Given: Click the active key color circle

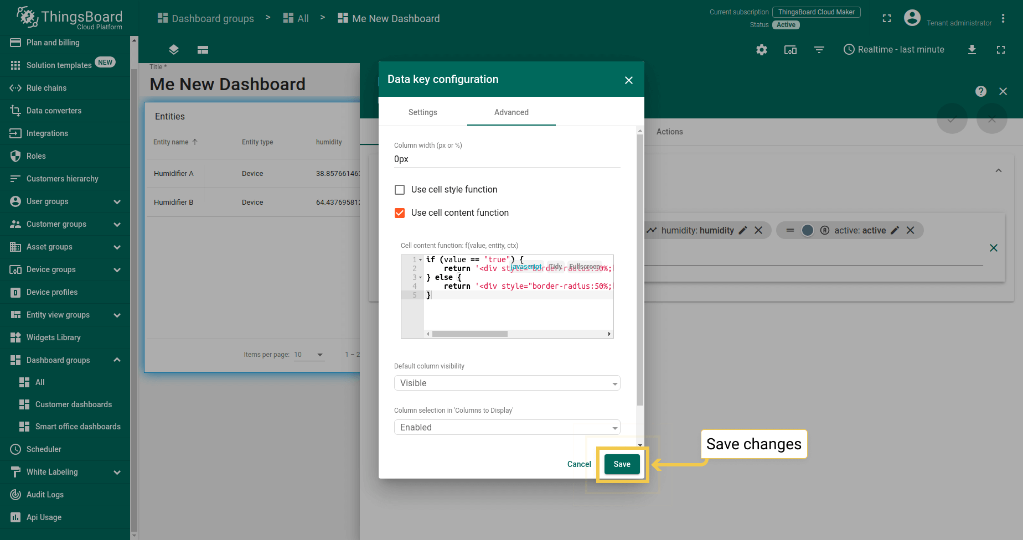Looking at the screenshot, I should [808, 230].
